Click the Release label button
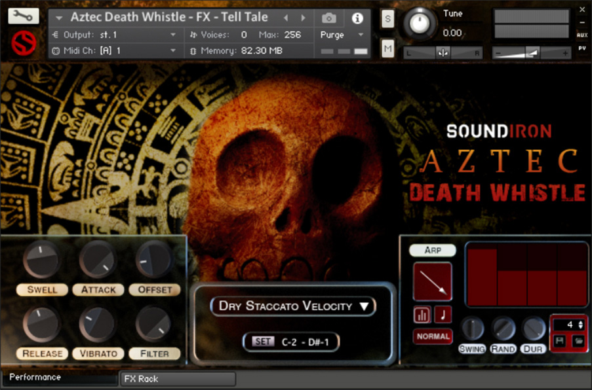Viewport: 592px width, 390px height. pos(42,353)
